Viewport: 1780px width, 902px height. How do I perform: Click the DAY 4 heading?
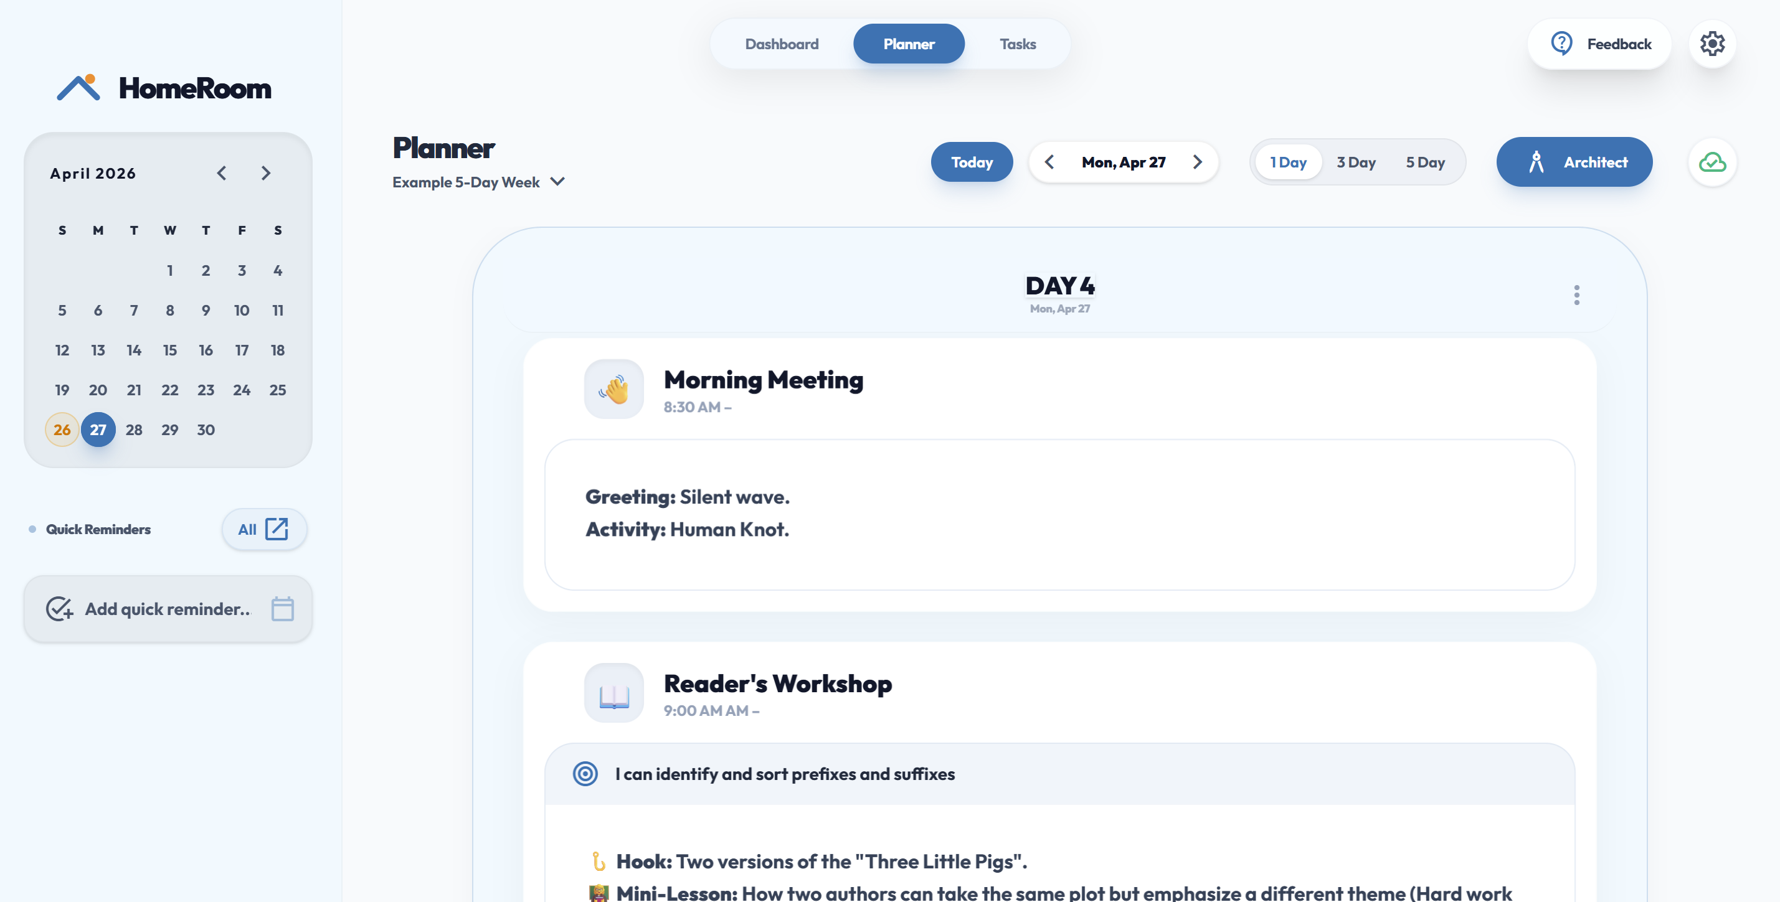1059,285
